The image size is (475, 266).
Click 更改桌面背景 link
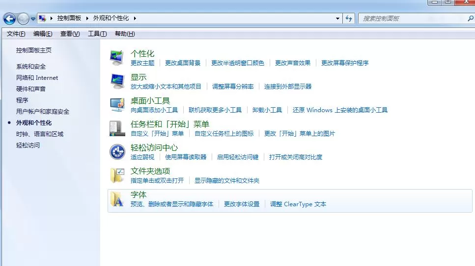tap(183, 63)
